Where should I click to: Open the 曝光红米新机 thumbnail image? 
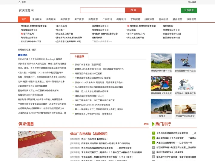(x=161, y=61)
